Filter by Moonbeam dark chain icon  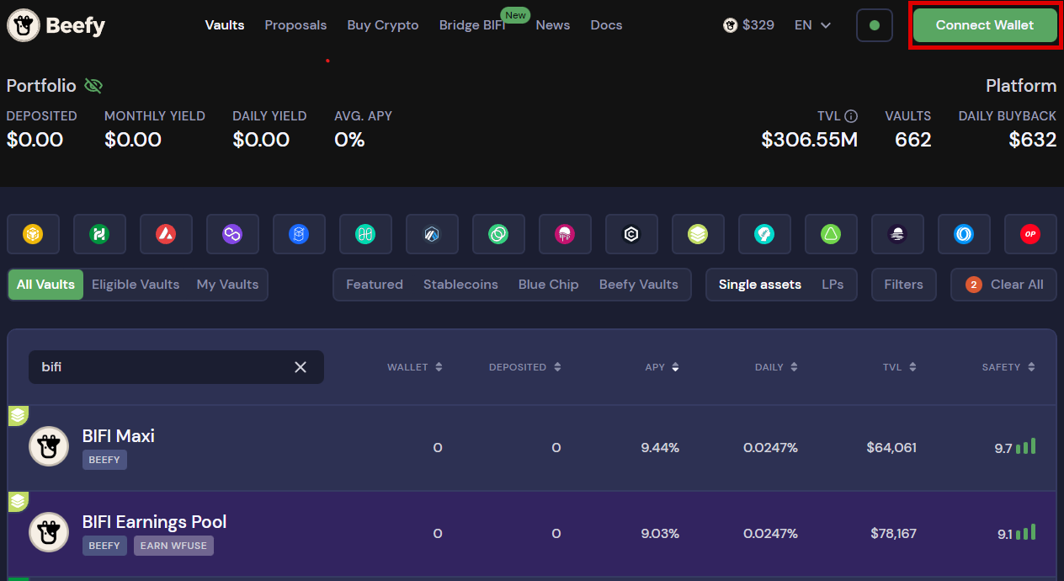[897, 234]
